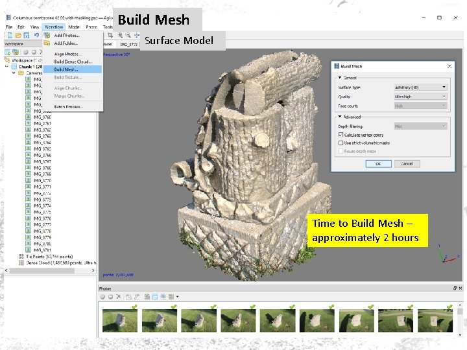The height and width of the screenshot is (350, 467).
Task: Collapse the Chunk 1 tree node
Action: 6,67
